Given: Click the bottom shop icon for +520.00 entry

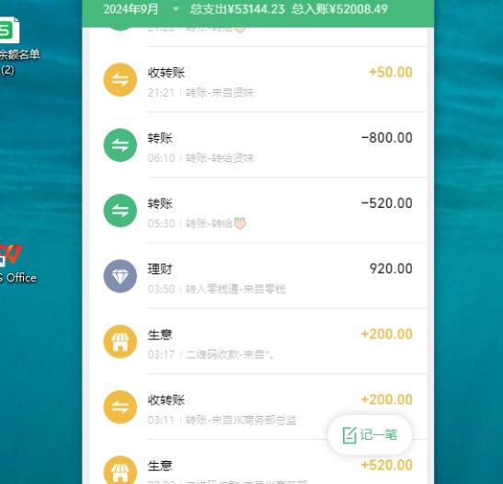Looking at the screenshot, I should pyautogui.click(x=120, y=470).
